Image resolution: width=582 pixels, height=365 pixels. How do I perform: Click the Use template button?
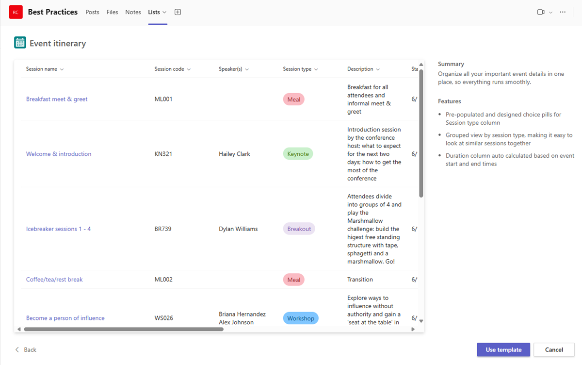503,349
